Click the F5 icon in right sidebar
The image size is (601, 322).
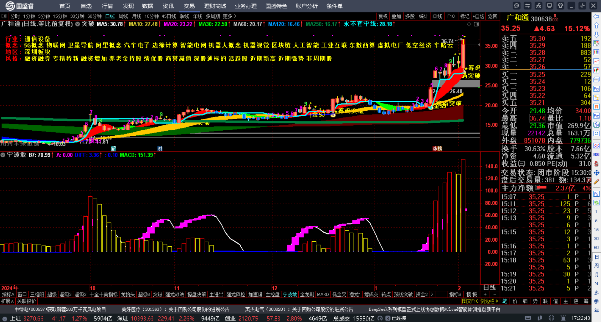[x=596, y=194]
